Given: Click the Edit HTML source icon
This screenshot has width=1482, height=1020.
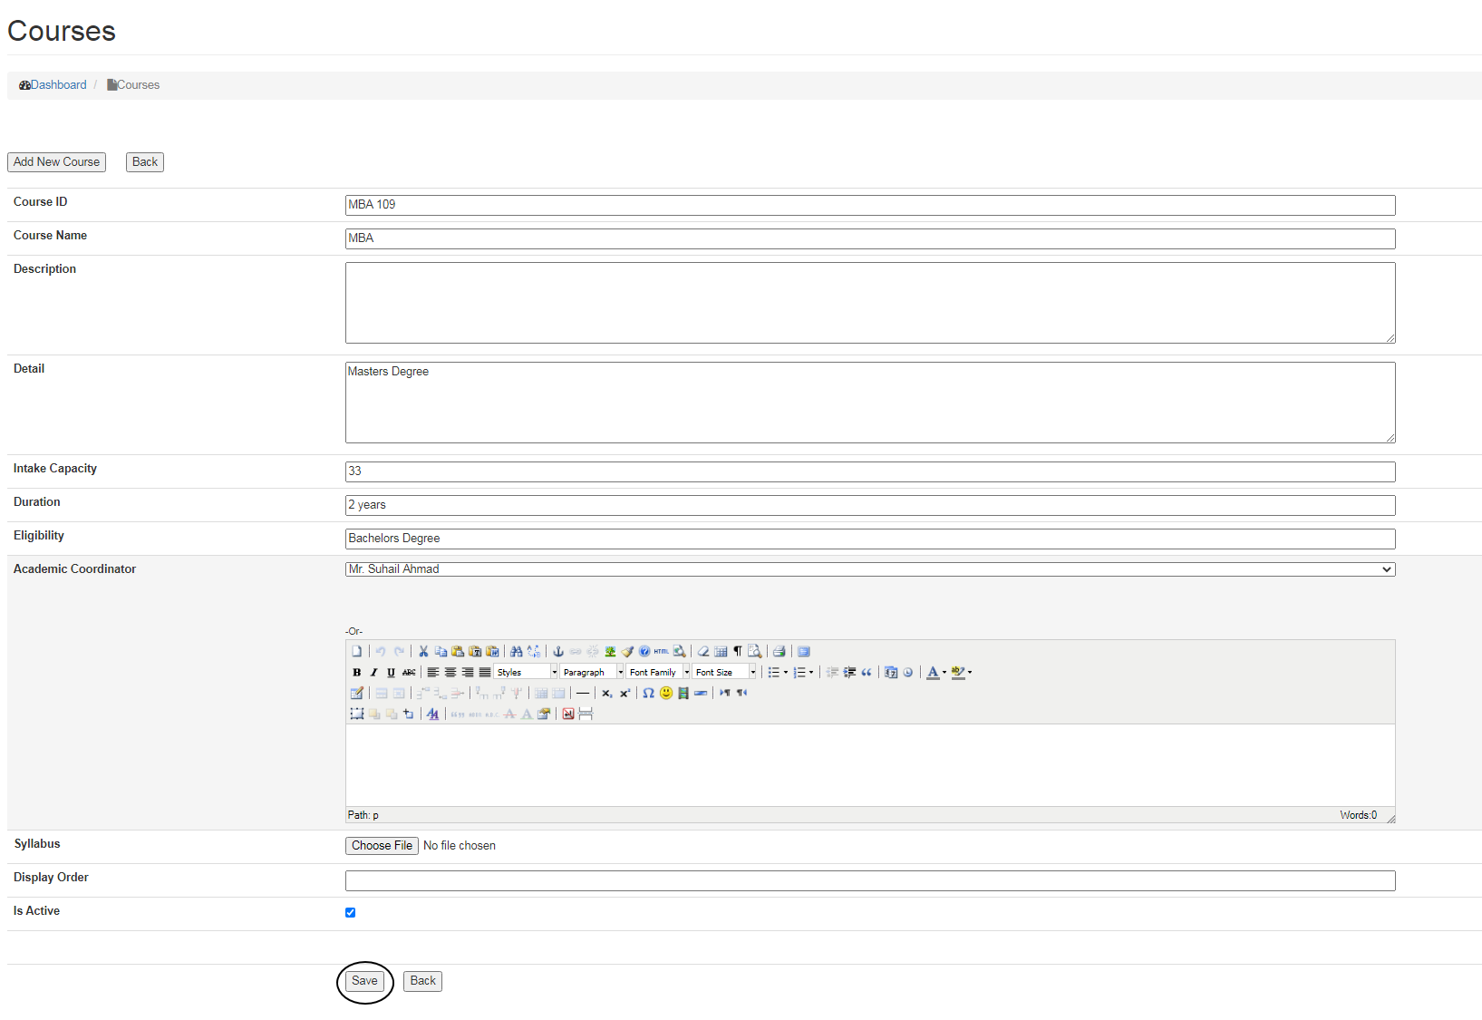Looking at the screenshot, I should 662,652.
